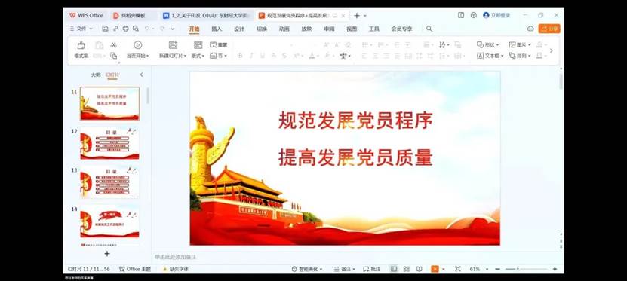Collapse the slide thumbnail pane chevron
The height and width of the screenshot is (281, 627).
(141, 75)
